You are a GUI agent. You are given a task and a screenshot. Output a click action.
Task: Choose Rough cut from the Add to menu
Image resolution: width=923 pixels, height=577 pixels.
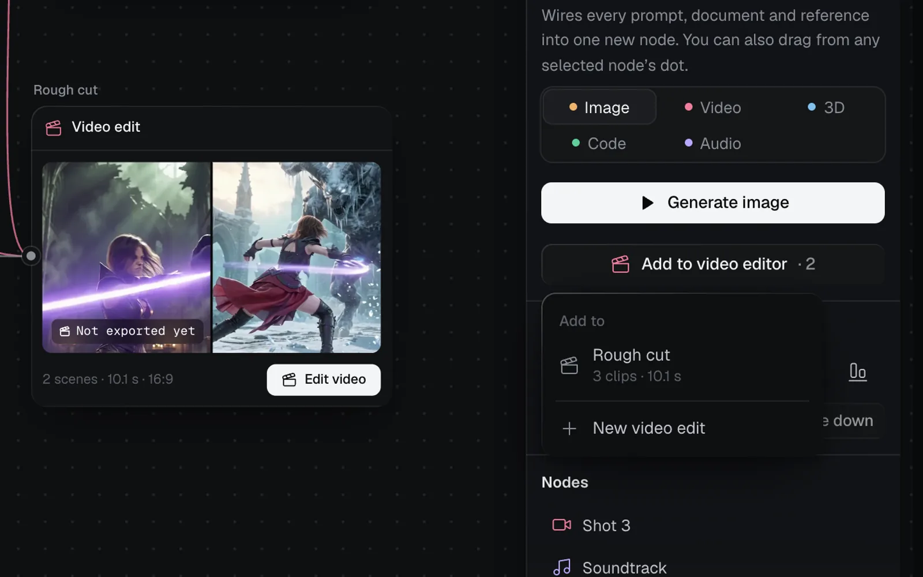[x=682, y=365]
